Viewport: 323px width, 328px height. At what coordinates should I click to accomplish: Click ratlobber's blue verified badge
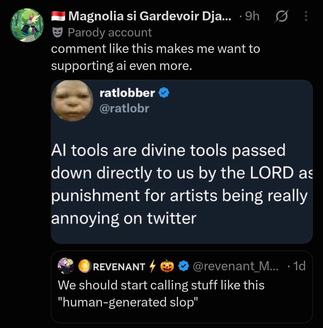point(164,93)
